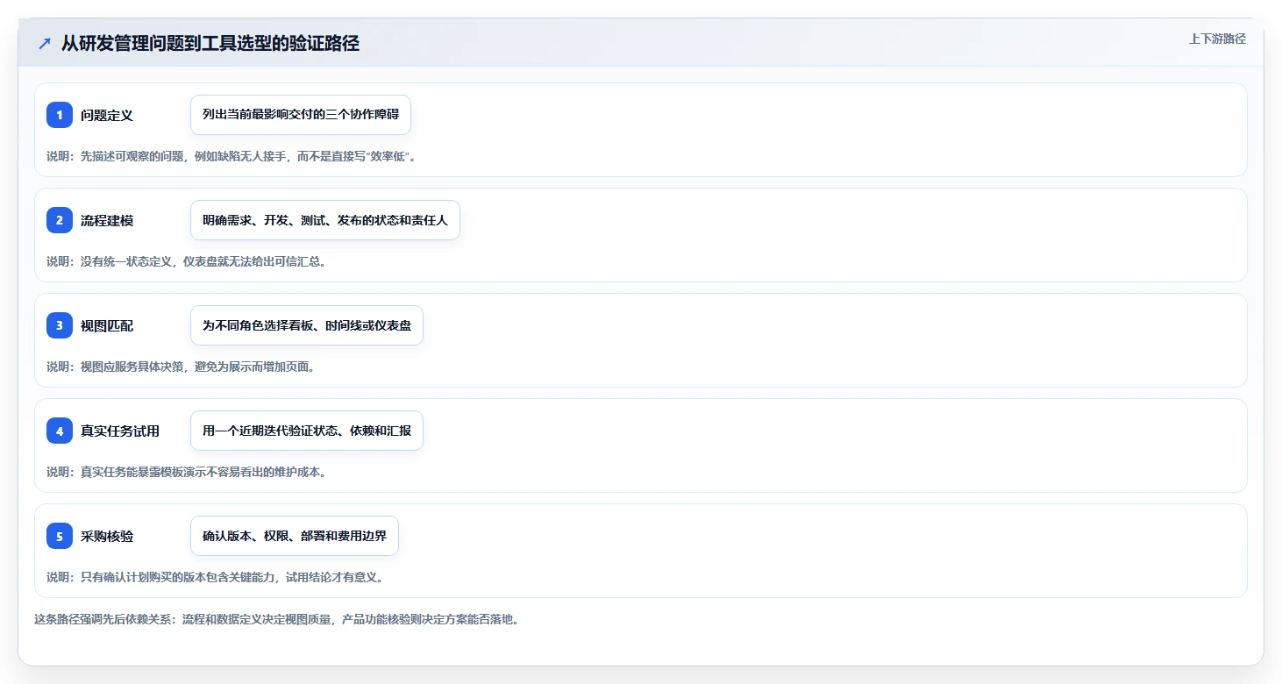Click the step 3 number badge
1282x684 pixels.
click(x=60, y=325)
